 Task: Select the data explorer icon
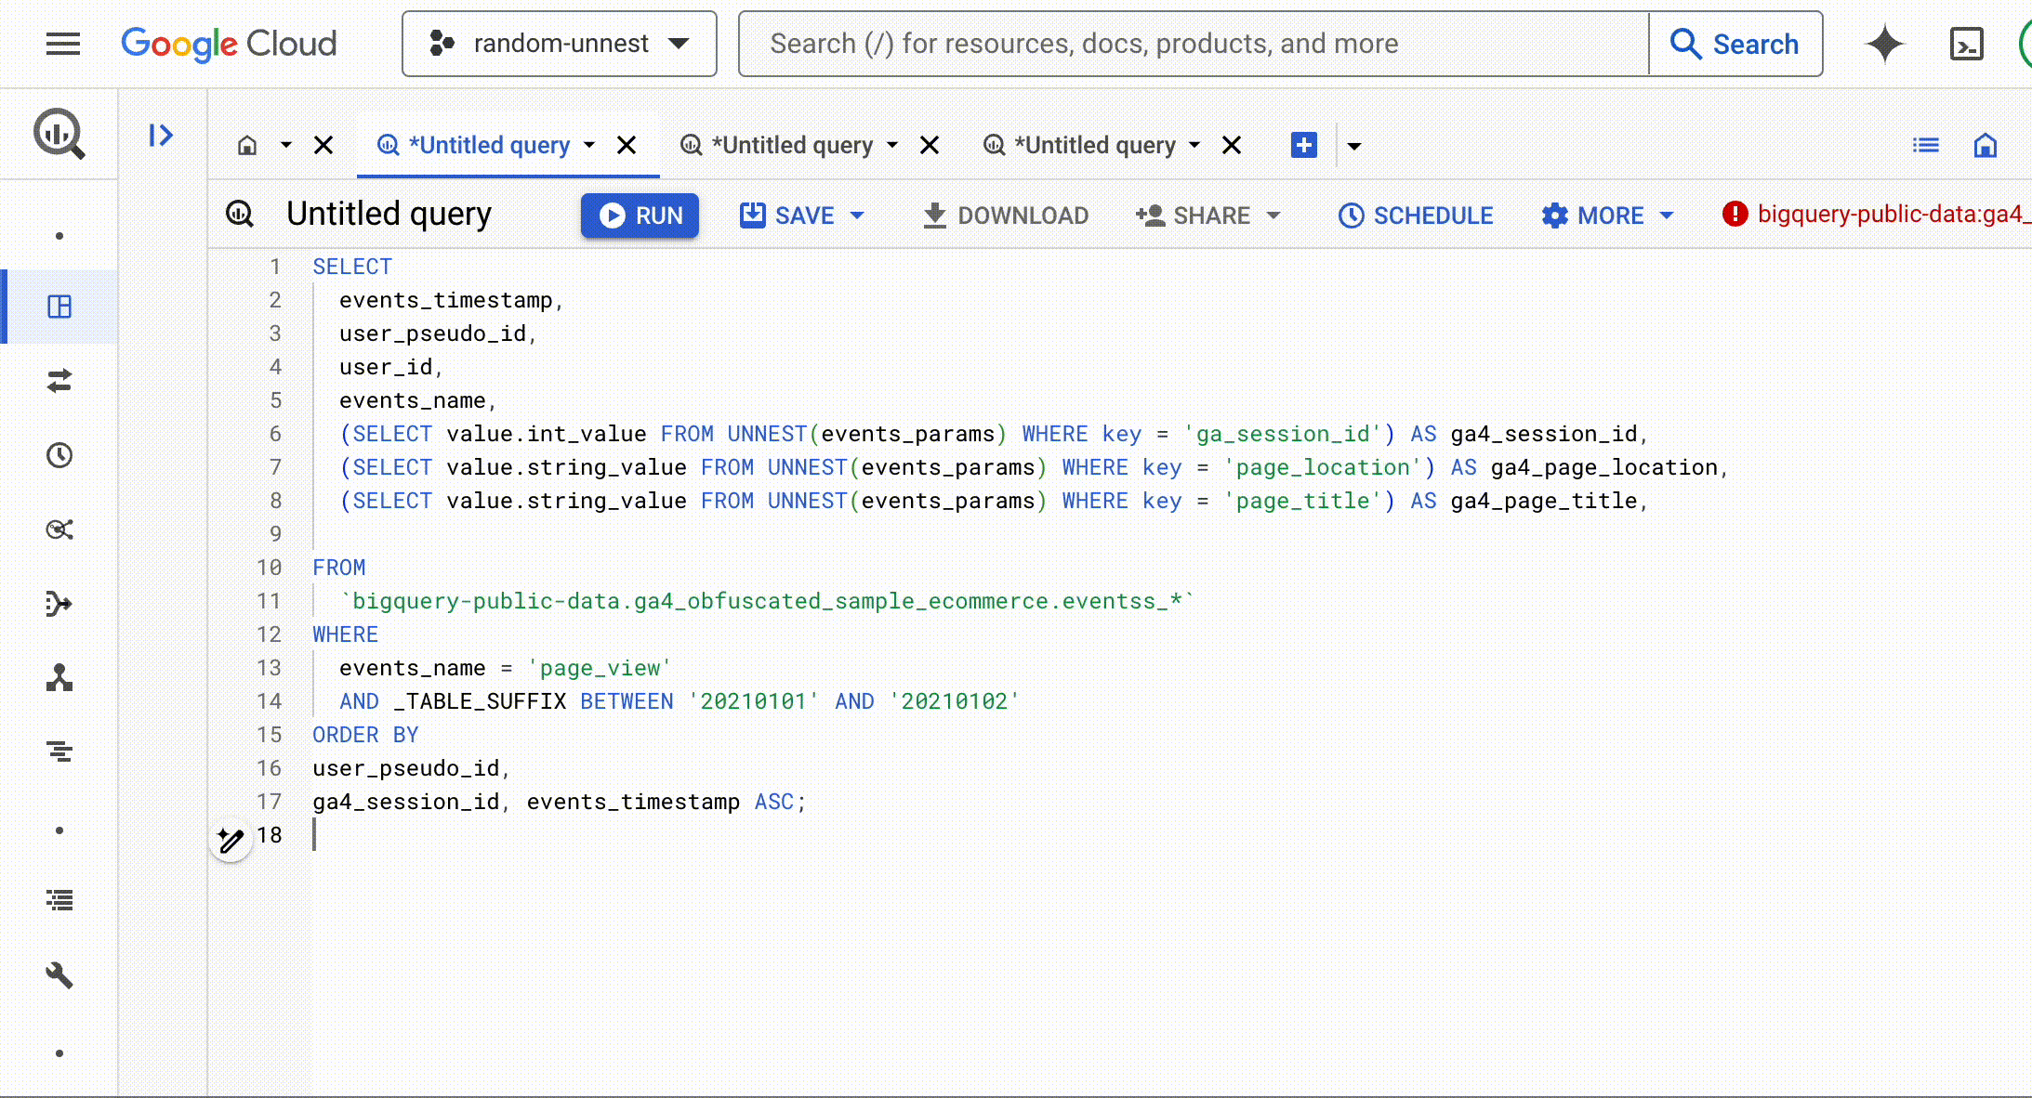pos(59,307)
